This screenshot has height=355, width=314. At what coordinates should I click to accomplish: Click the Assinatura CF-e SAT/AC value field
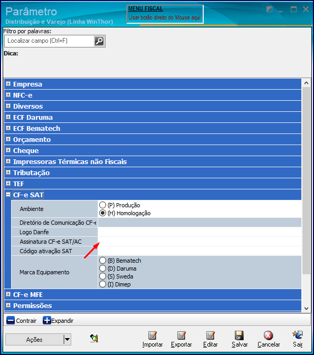pyautogui.click(x=199, y=242)
